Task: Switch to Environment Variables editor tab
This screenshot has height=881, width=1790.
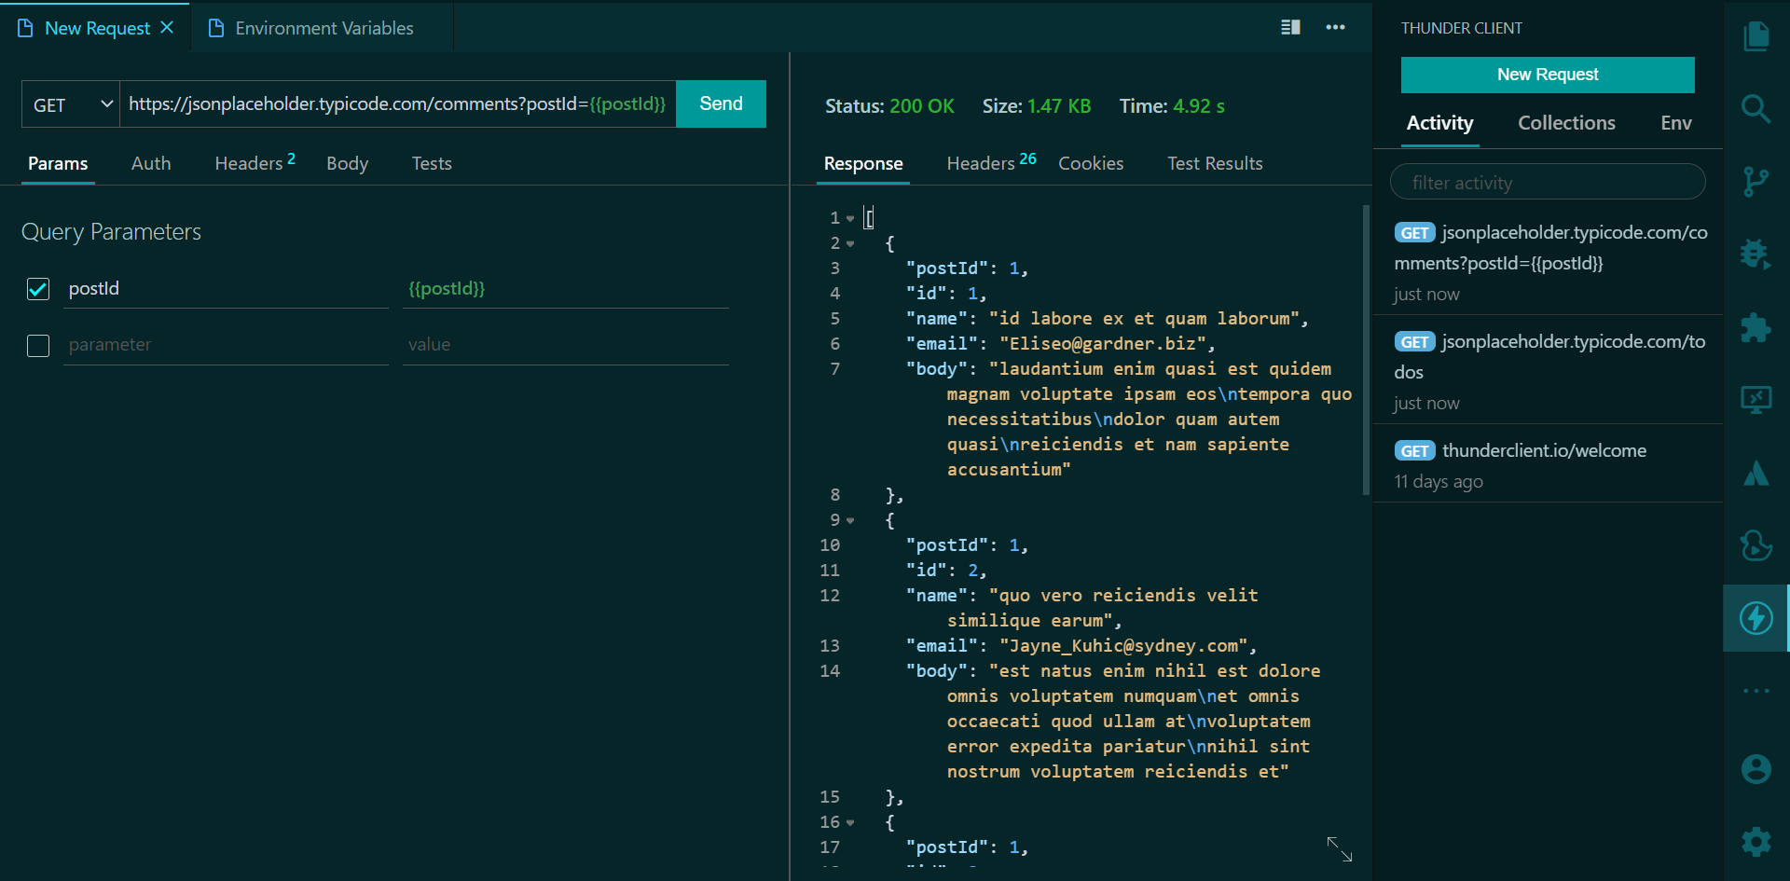Action: 323,28
